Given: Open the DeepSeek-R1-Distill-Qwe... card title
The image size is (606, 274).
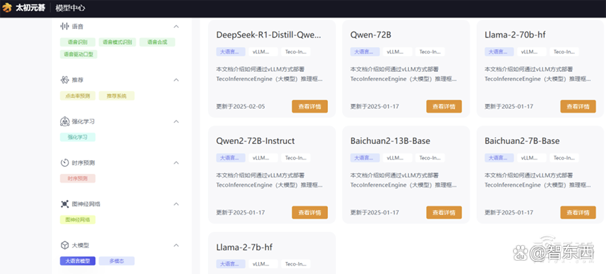Looking at the screenshot, I should coord(268,34).
